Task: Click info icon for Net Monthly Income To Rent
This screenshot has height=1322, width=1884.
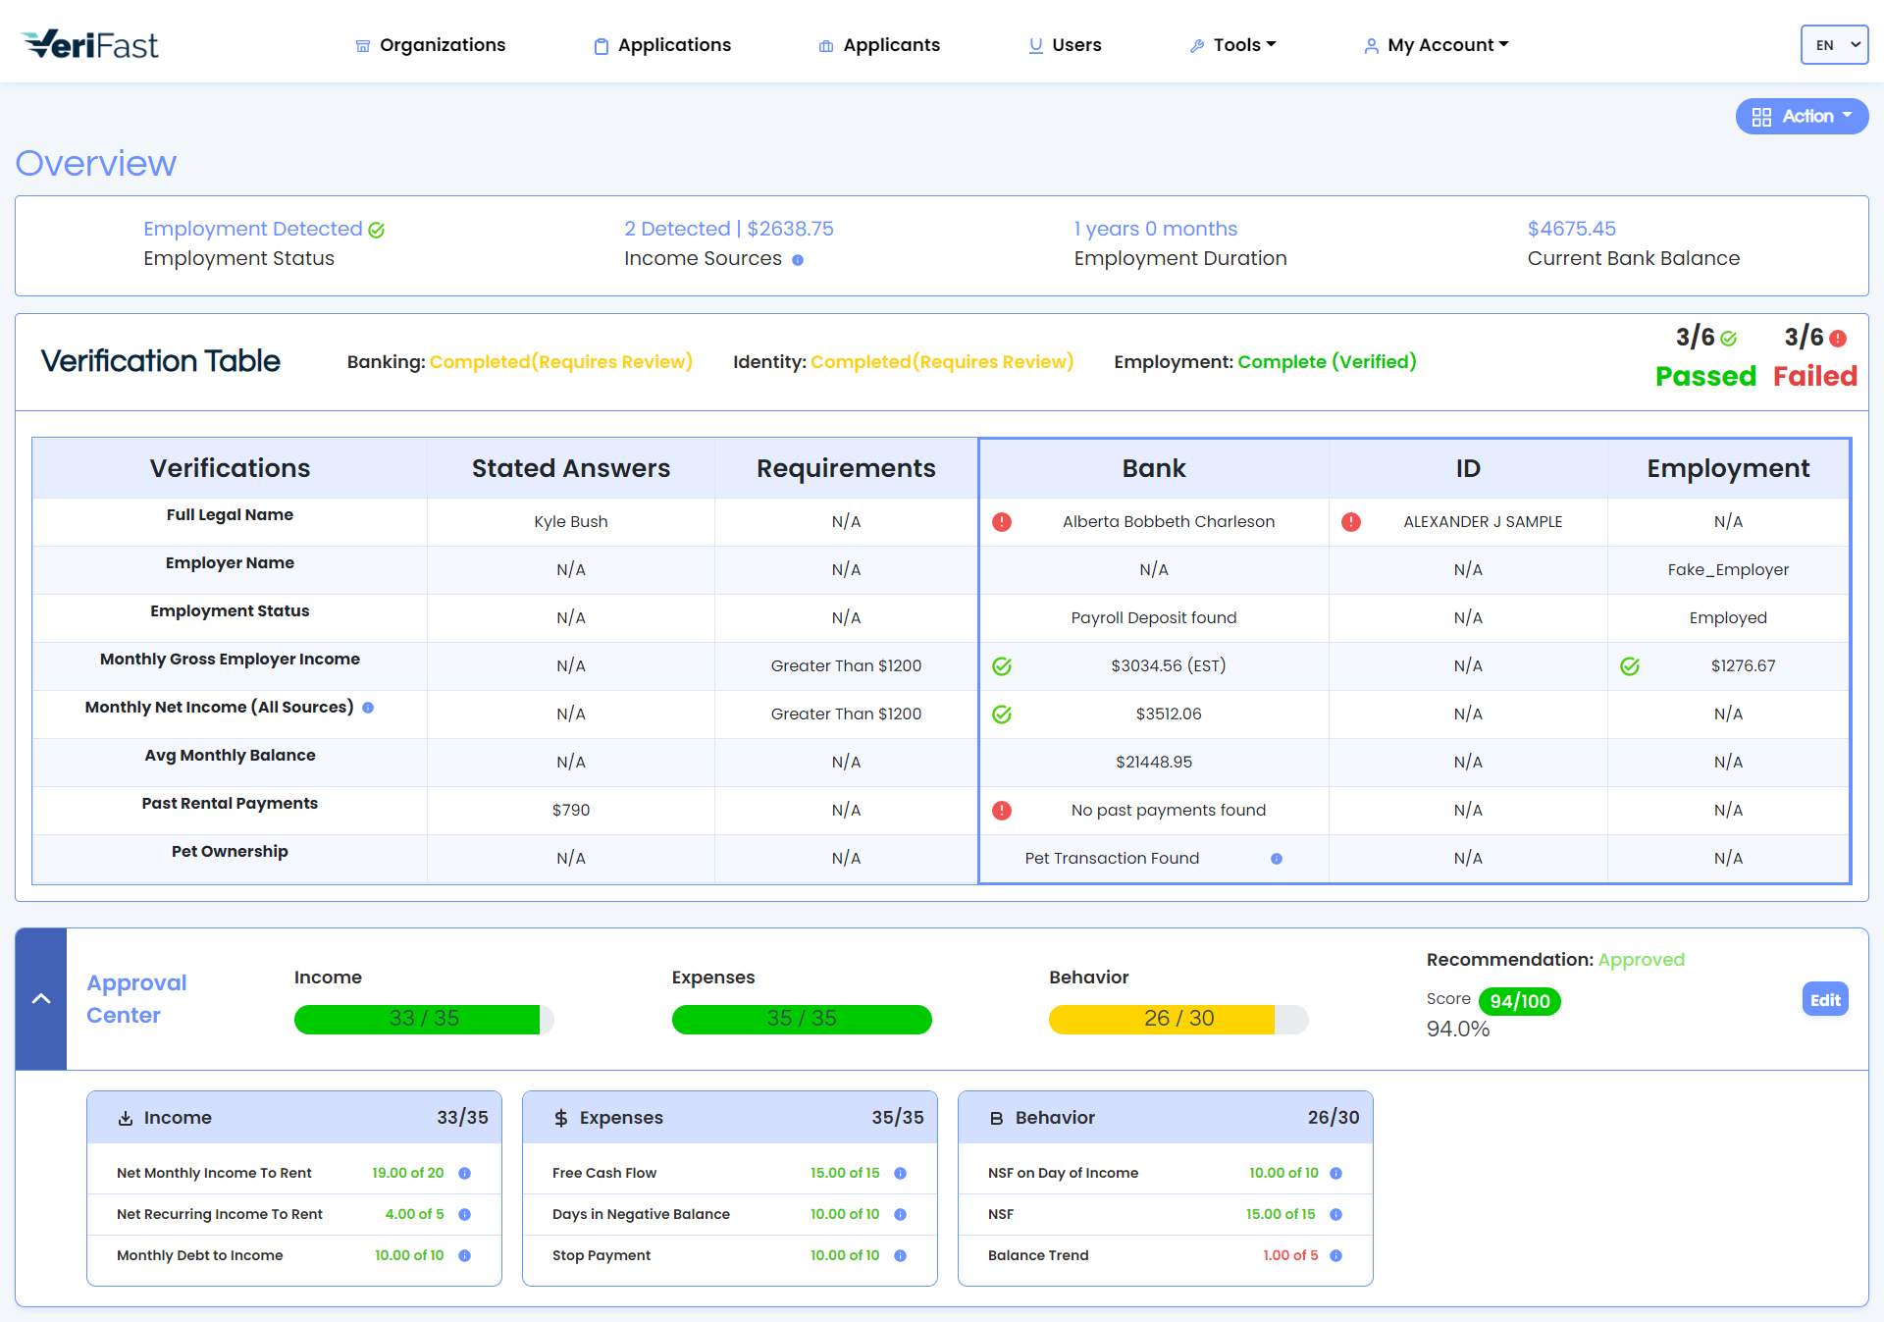Action: [x=465, y=1174]
